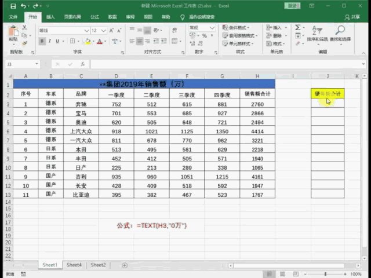The image size is (371, 278).
Task: Open Cell Styles menu
Action: 238,44
